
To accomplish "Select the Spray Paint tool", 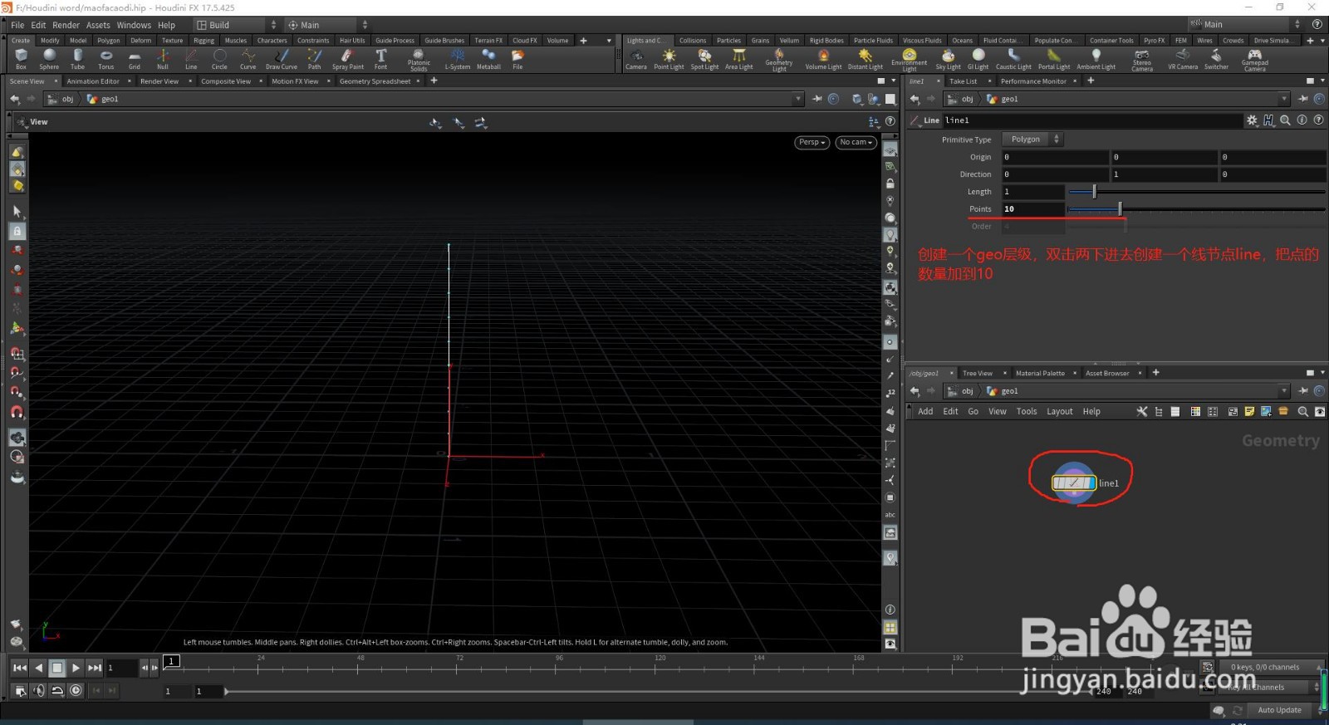I will click(x=347, y=59).
